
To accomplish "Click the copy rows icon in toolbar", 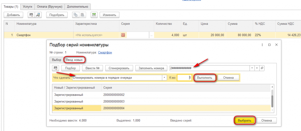I will (76, 15).
